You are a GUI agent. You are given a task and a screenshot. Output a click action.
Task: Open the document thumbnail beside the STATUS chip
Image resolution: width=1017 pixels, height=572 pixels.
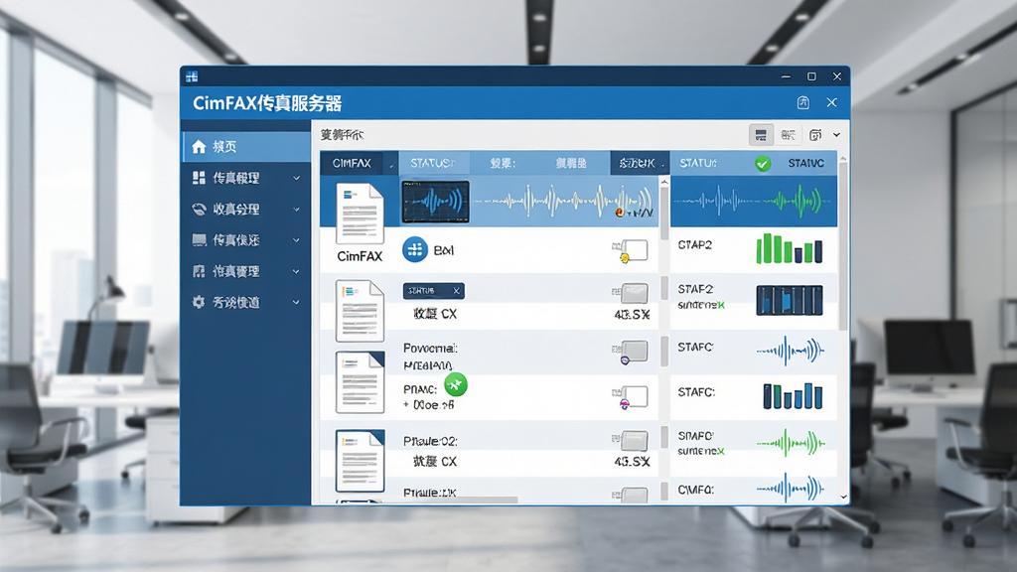(360, 311)
